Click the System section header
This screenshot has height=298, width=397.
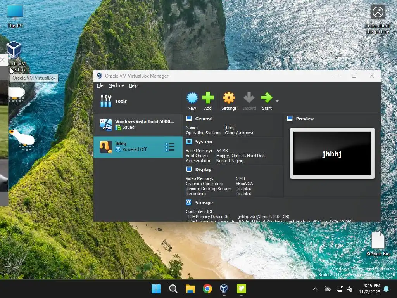point(204,142)
